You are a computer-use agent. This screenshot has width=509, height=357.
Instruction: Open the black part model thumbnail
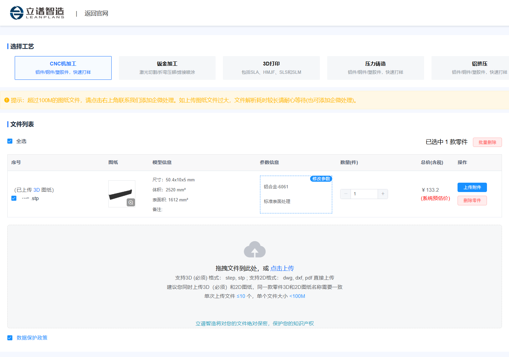(x=122, y=194)
